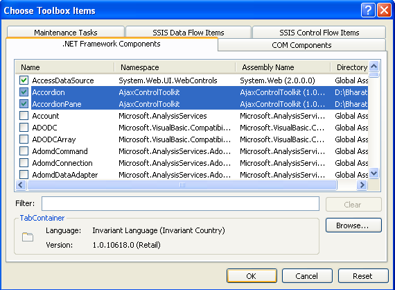This screenshot has height=290, width=395.
Task: Switch to the Maintenance Tasks tab
Action: pos(66,33)
